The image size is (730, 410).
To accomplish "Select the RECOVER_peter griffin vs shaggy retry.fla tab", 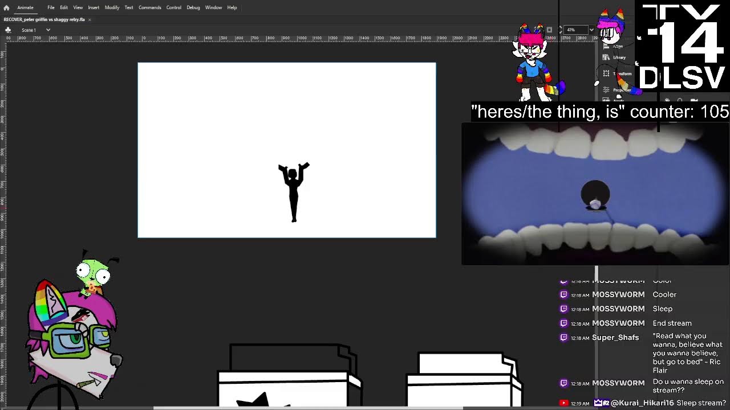I will point(44,19).
